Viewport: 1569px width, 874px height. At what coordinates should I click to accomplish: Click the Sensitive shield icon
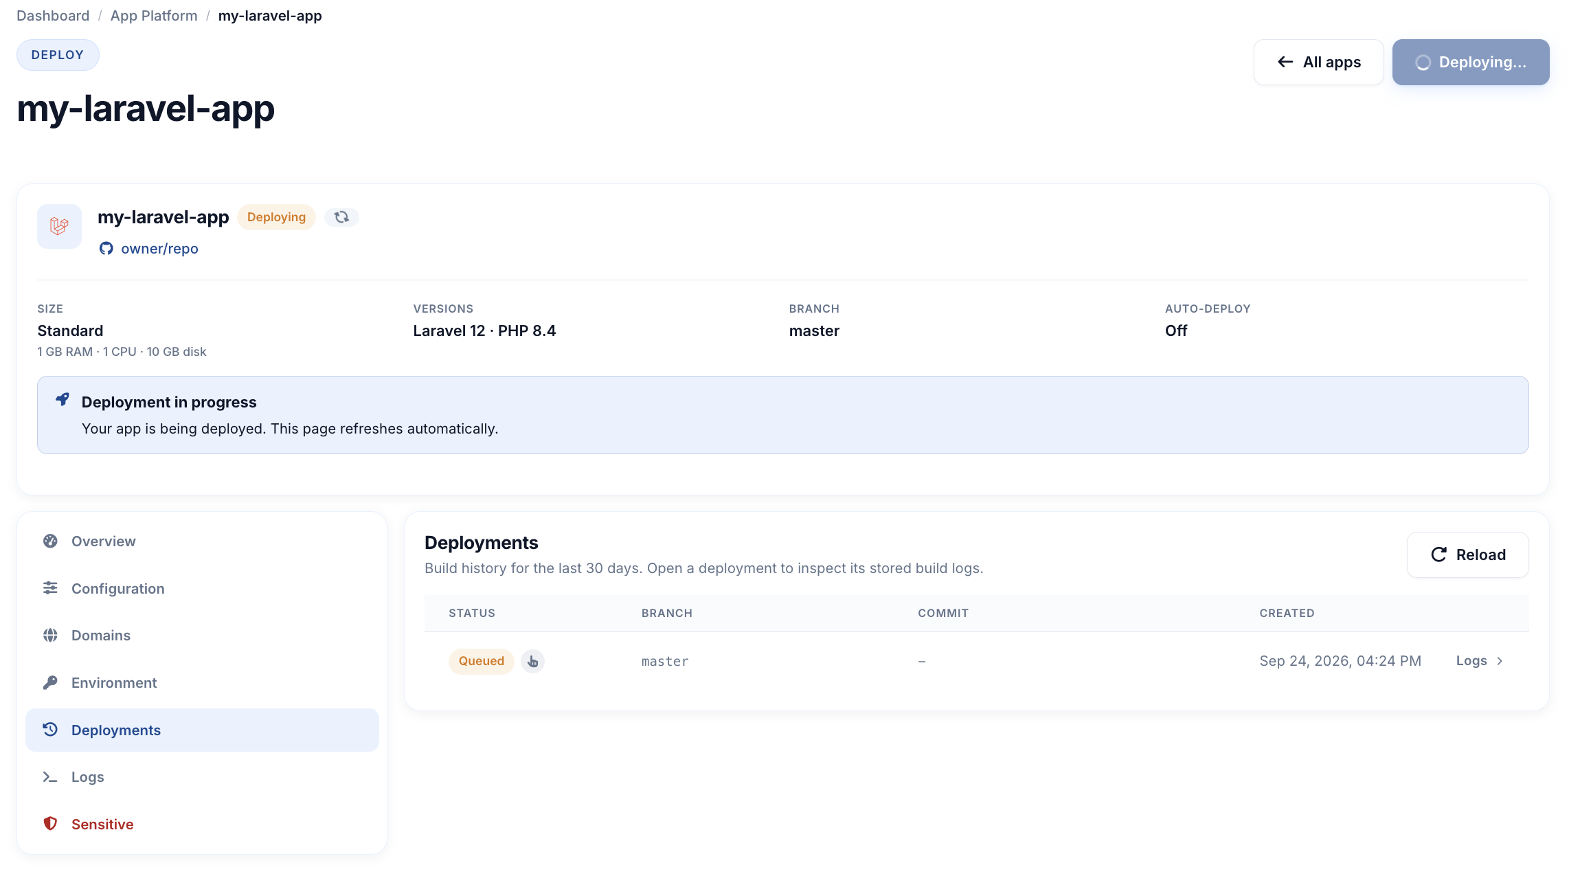[50, 824]
